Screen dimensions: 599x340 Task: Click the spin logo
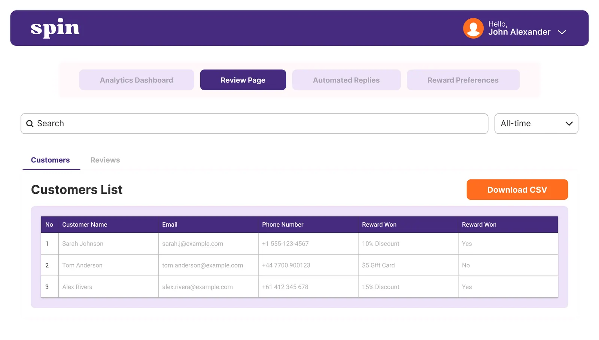(55, 28)
